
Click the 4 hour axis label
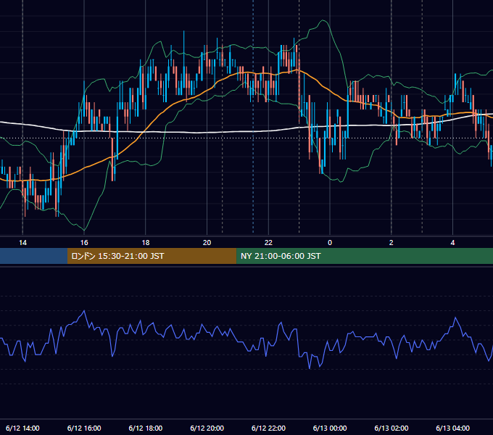[x=452, y=243]
